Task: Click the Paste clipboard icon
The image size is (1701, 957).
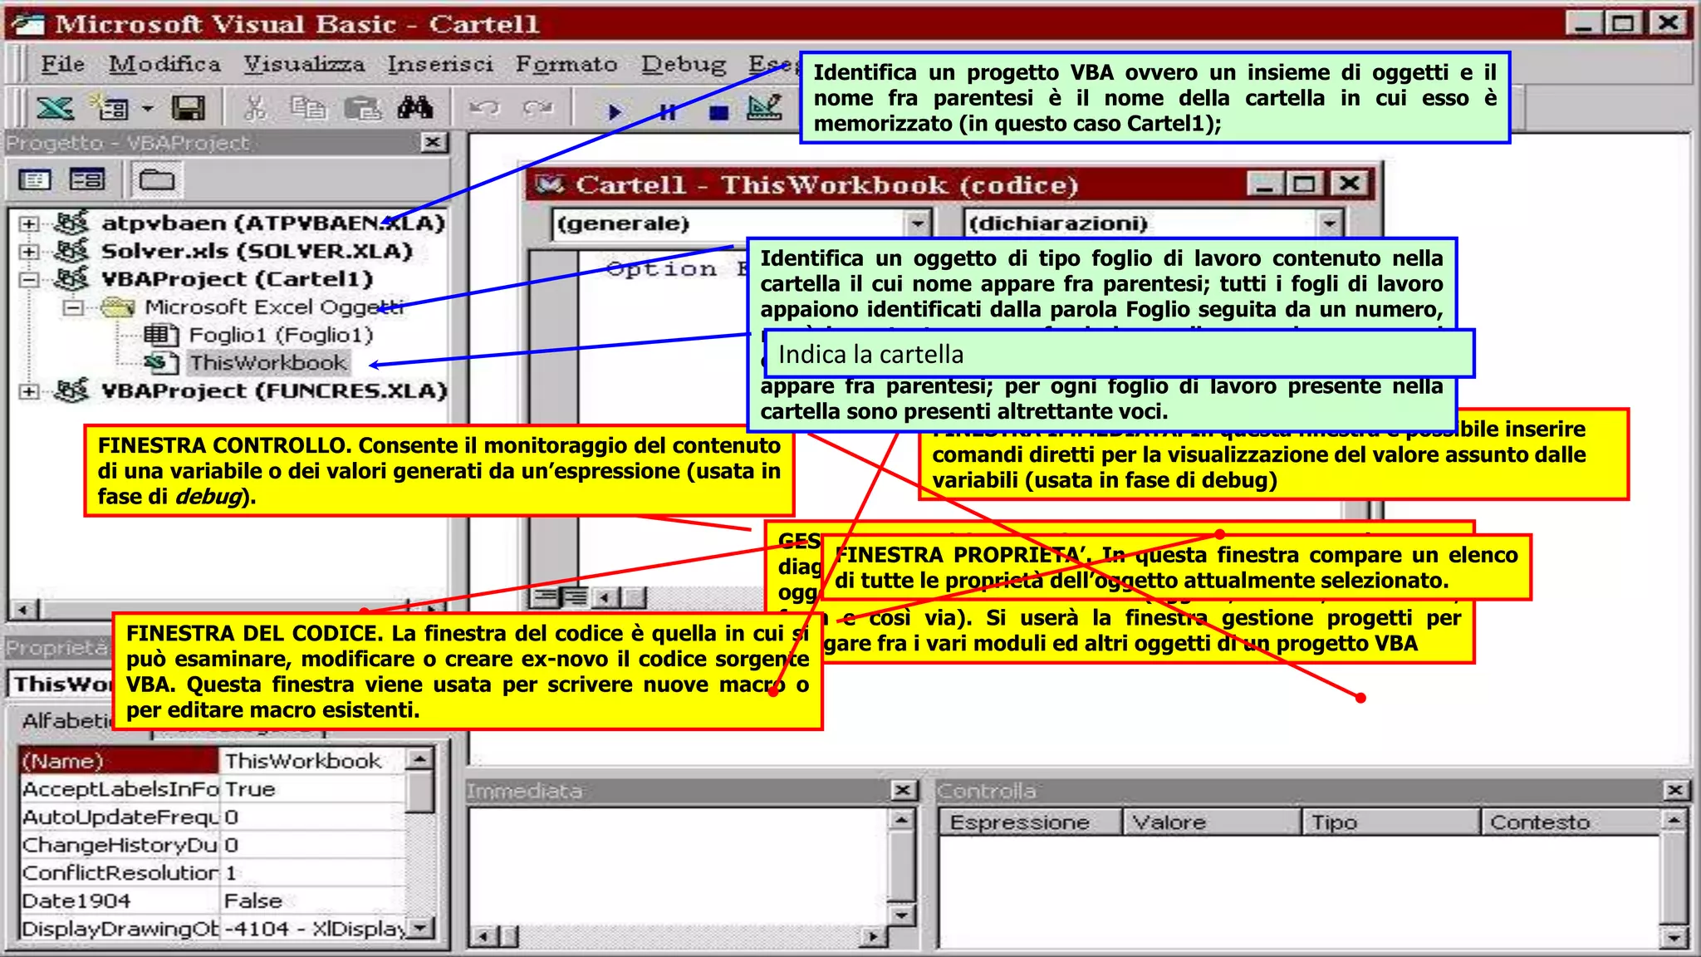Action: [x=362, y=108]
